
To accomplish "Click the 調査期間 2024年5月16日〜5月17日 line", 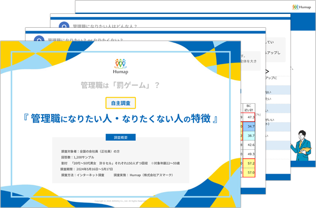I will point(86,169).
